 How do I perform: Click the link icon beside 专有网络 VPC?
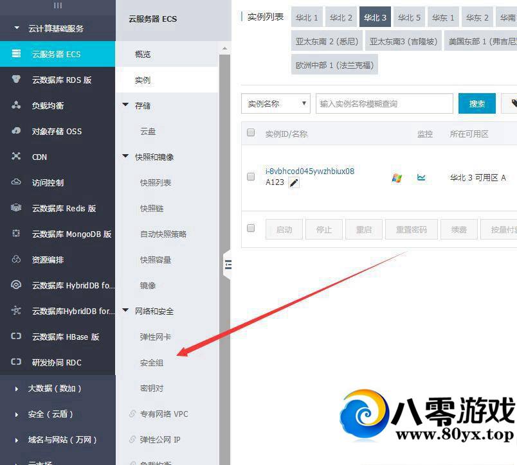(x=132, y=414)
